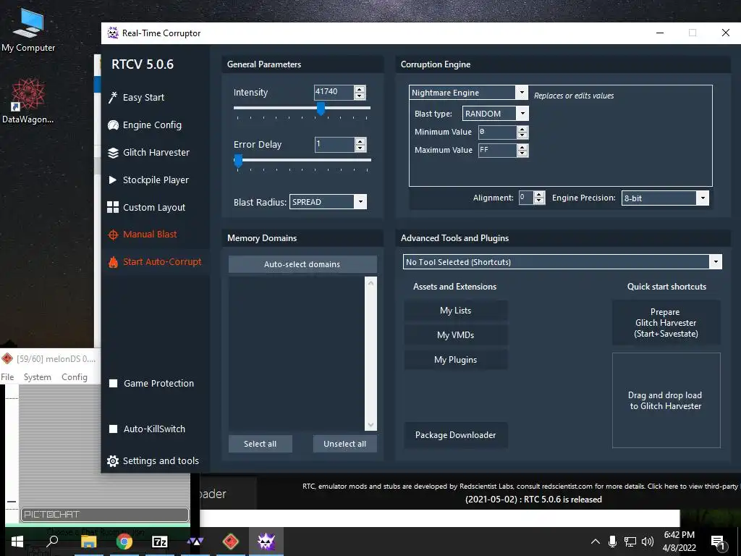
Task: Select Glitch Harvester sidebar label
Action: pyautogui.click(x=156, y=153)
